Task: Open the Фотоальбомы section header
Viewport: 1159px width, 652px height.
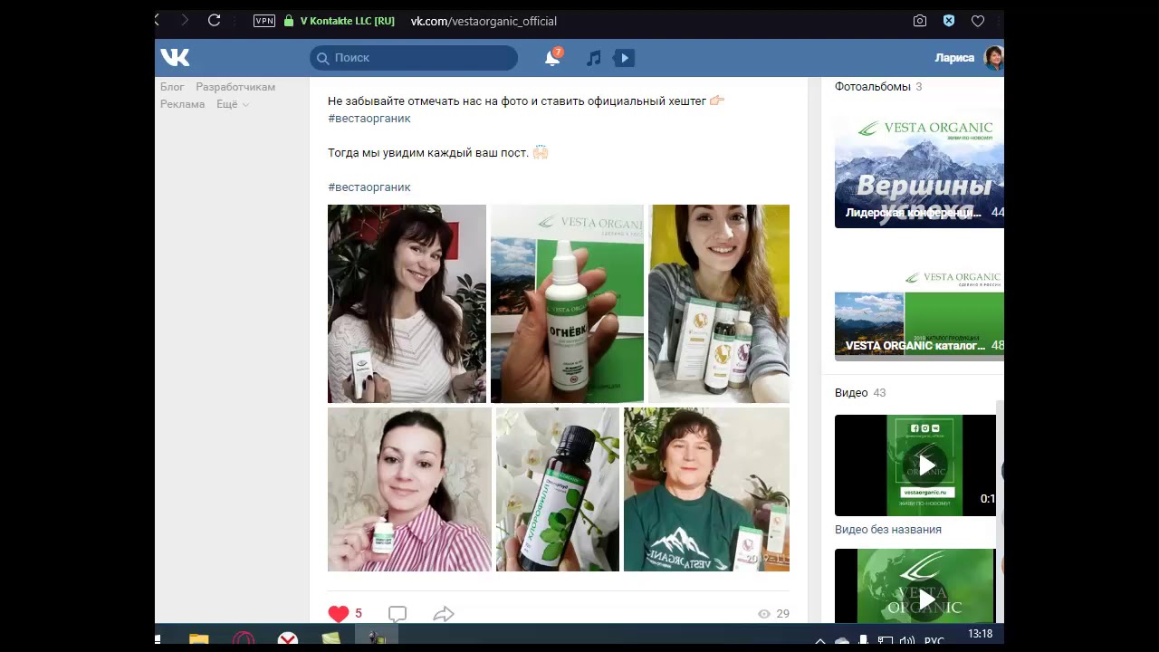Action: pos(878,87)
